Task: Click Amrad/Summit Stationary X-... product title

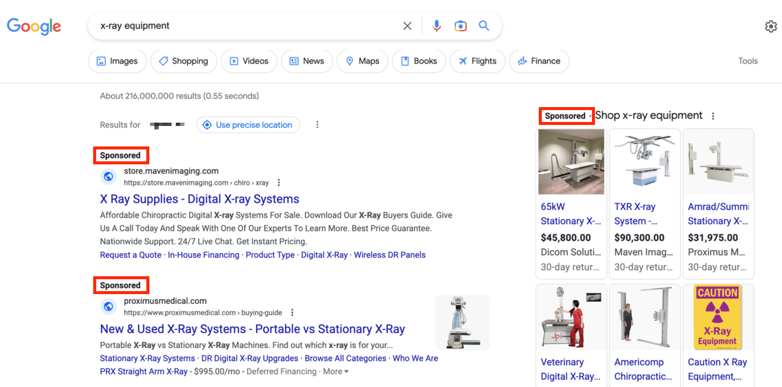Action: coord(718,214)
